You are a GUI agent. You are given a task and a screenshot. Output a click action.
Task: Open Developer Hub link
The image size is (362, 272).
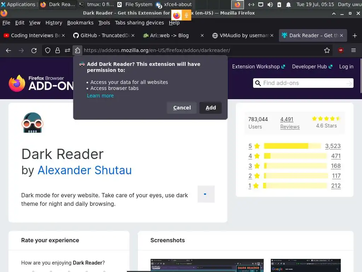(312, 67)
